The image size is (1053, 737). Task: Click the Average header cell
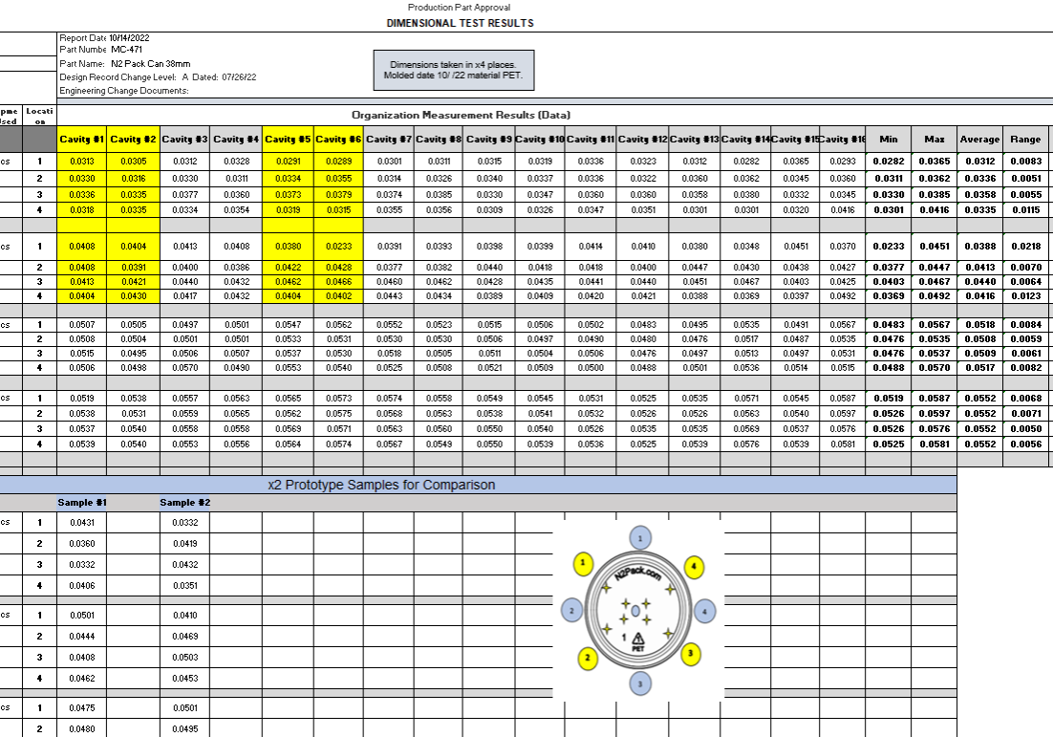tap(979, 139)
